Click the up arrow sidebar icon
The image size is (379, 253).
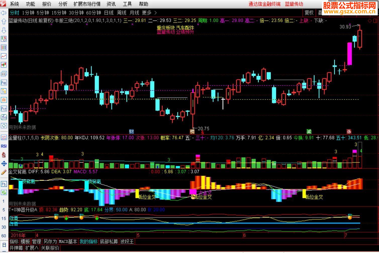coord(4,22)
